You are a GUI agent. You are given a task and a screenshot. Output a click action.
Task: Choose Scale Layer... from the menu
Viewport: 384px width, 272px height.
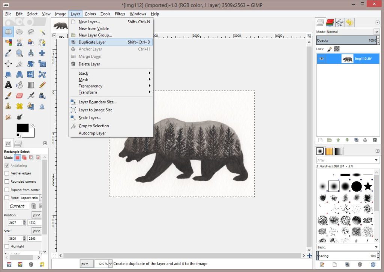point(111,118)
